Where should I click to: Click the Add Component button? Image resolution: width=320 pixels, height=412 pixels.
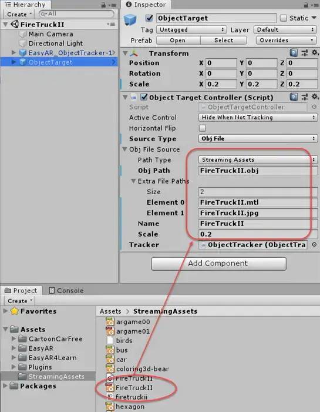click(x=218, y=264)
